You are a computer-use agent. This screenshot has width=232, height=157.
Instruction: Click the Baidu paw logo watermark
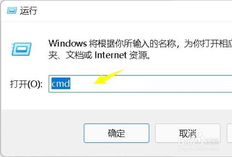click(199, 140)
